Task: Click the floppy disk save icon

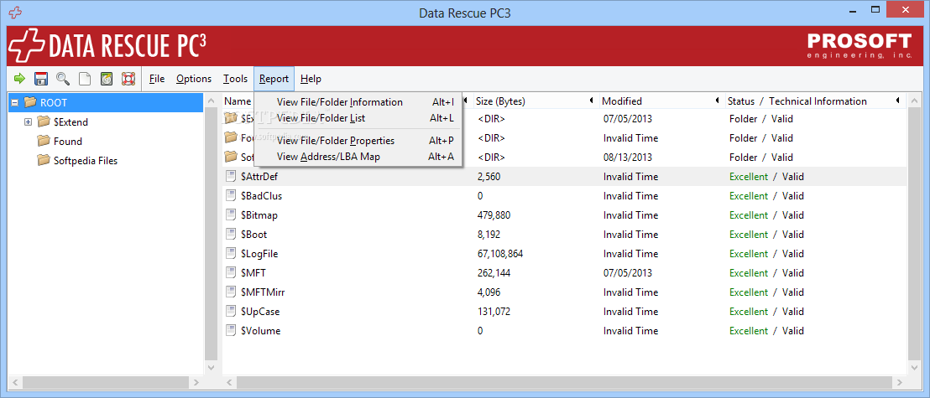Action: pos(41,79)
